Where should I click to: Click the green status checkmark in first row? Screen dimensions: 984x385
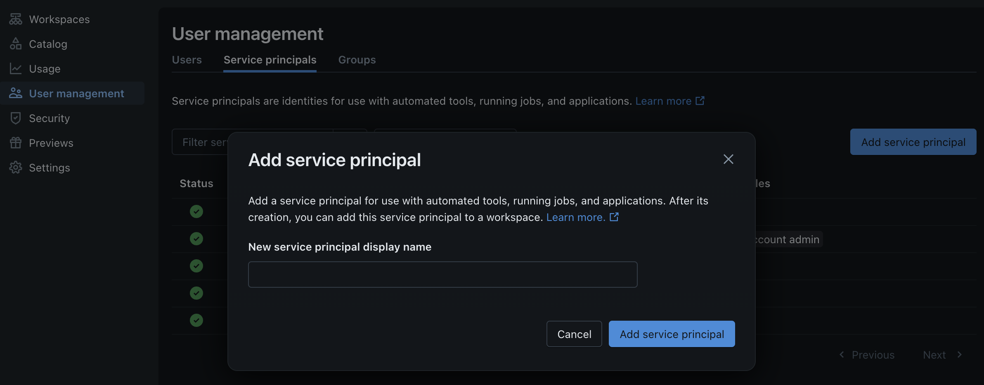tap(196, 211)
